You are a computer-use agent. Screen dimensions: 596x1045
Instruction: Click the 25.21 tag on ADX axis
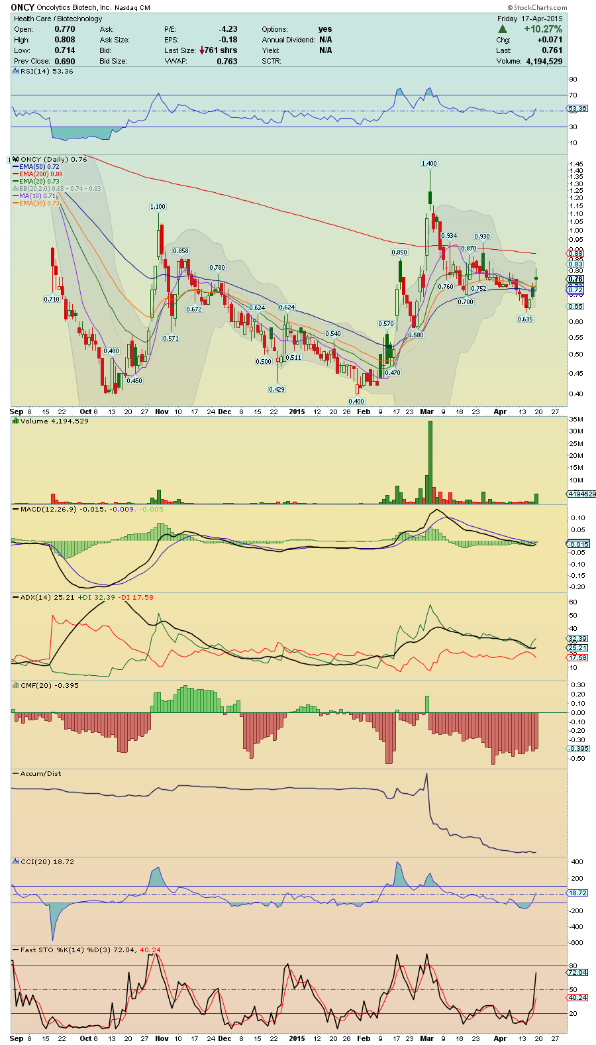point(577,647)
